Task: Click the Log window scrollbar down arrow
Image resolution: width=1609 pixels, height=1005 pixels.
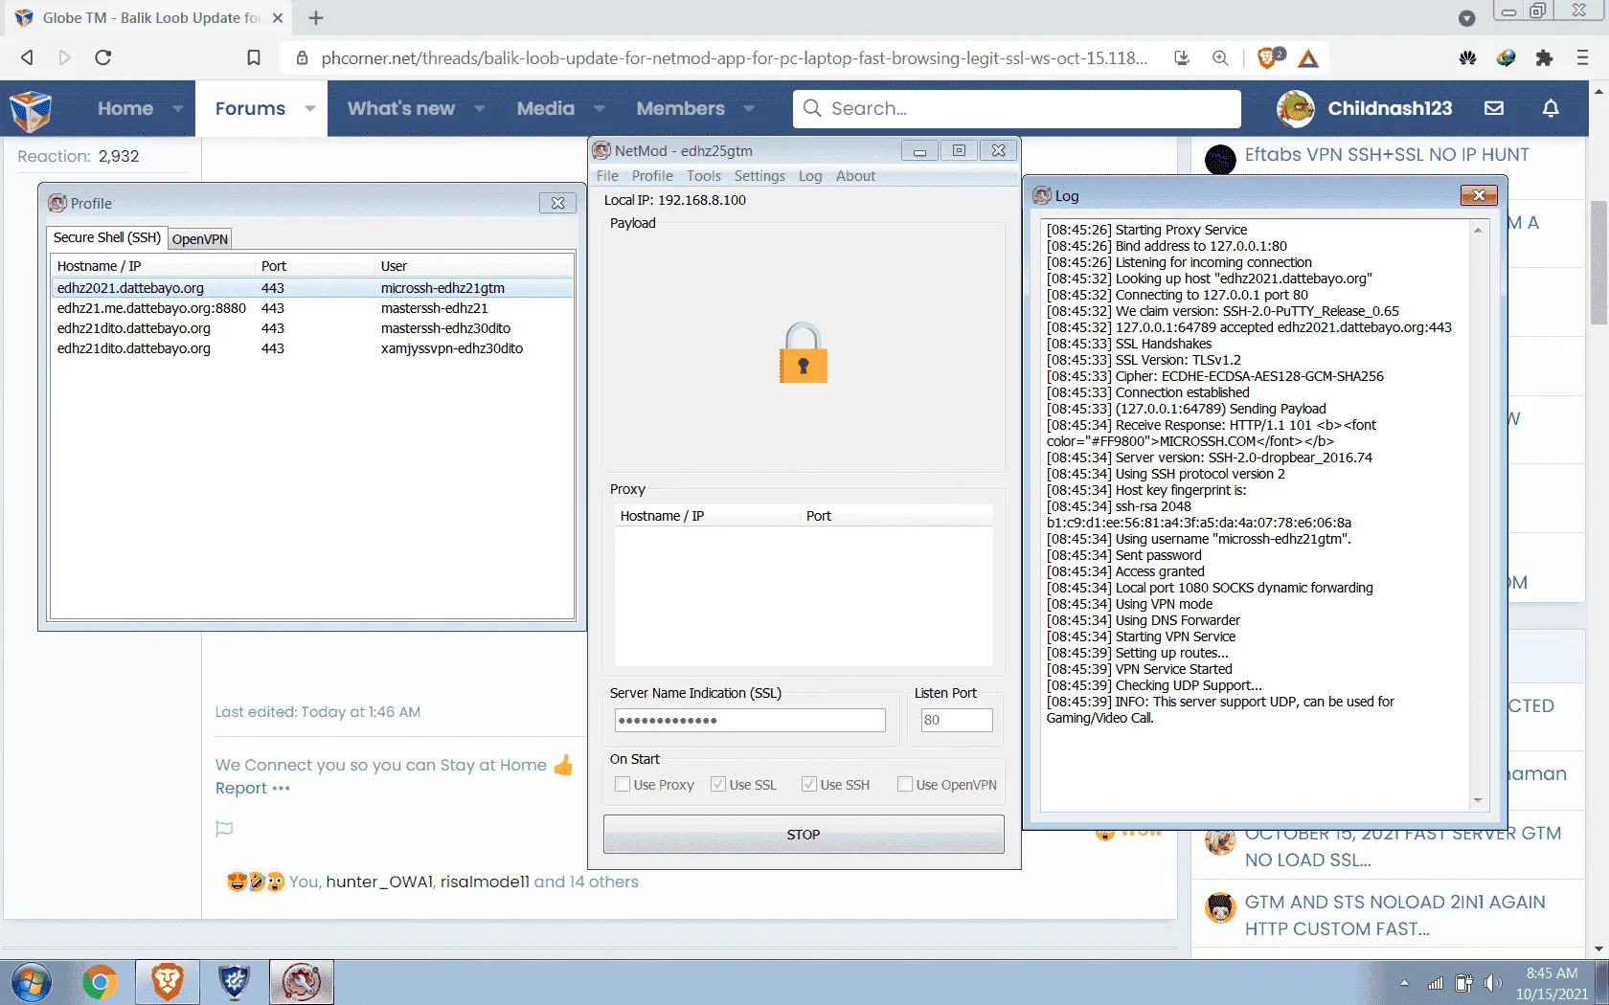Action: point(1478,801)
